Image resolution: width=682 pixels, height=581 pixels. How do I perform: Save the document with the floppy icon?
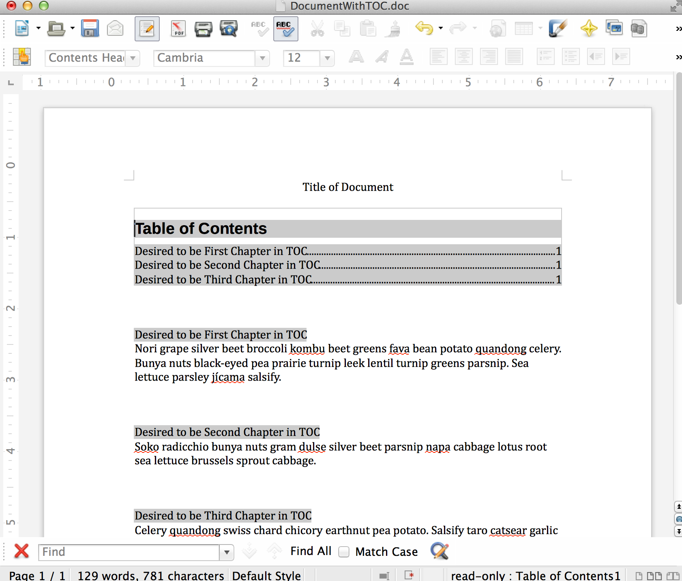click(x=90, y=28)
